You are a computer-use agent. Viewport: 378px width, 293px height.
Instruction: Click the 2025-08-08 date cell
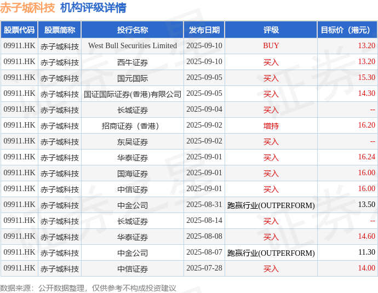(204, 237)
